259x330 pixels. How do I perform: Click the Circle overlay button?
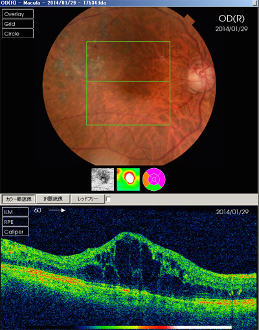(x=17, y=34)
